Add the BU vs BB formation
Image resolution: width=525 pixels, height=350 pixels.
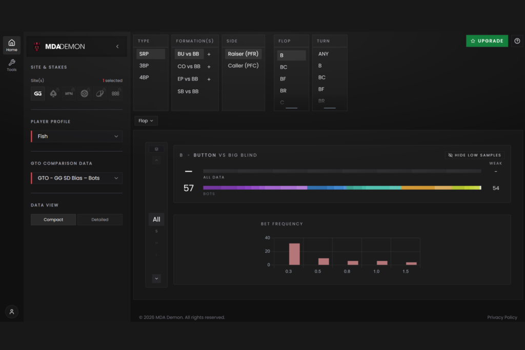point(209,54)
